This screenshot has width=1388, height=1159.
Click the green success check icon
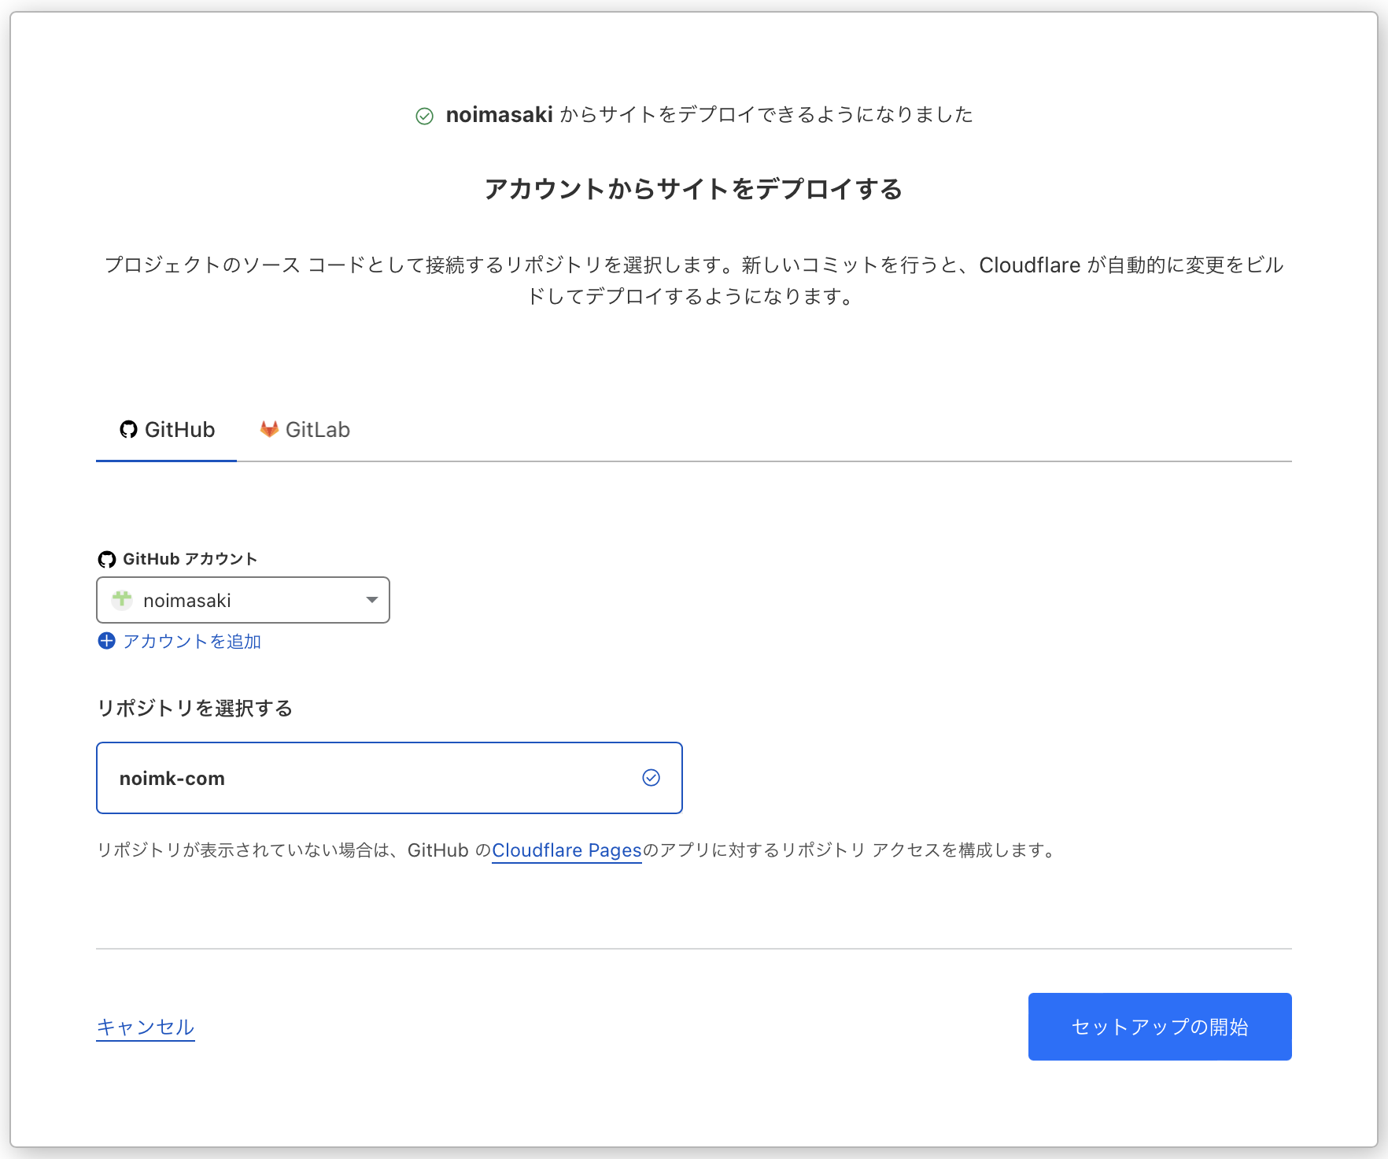pyautogui.click(x=424, y=117)
